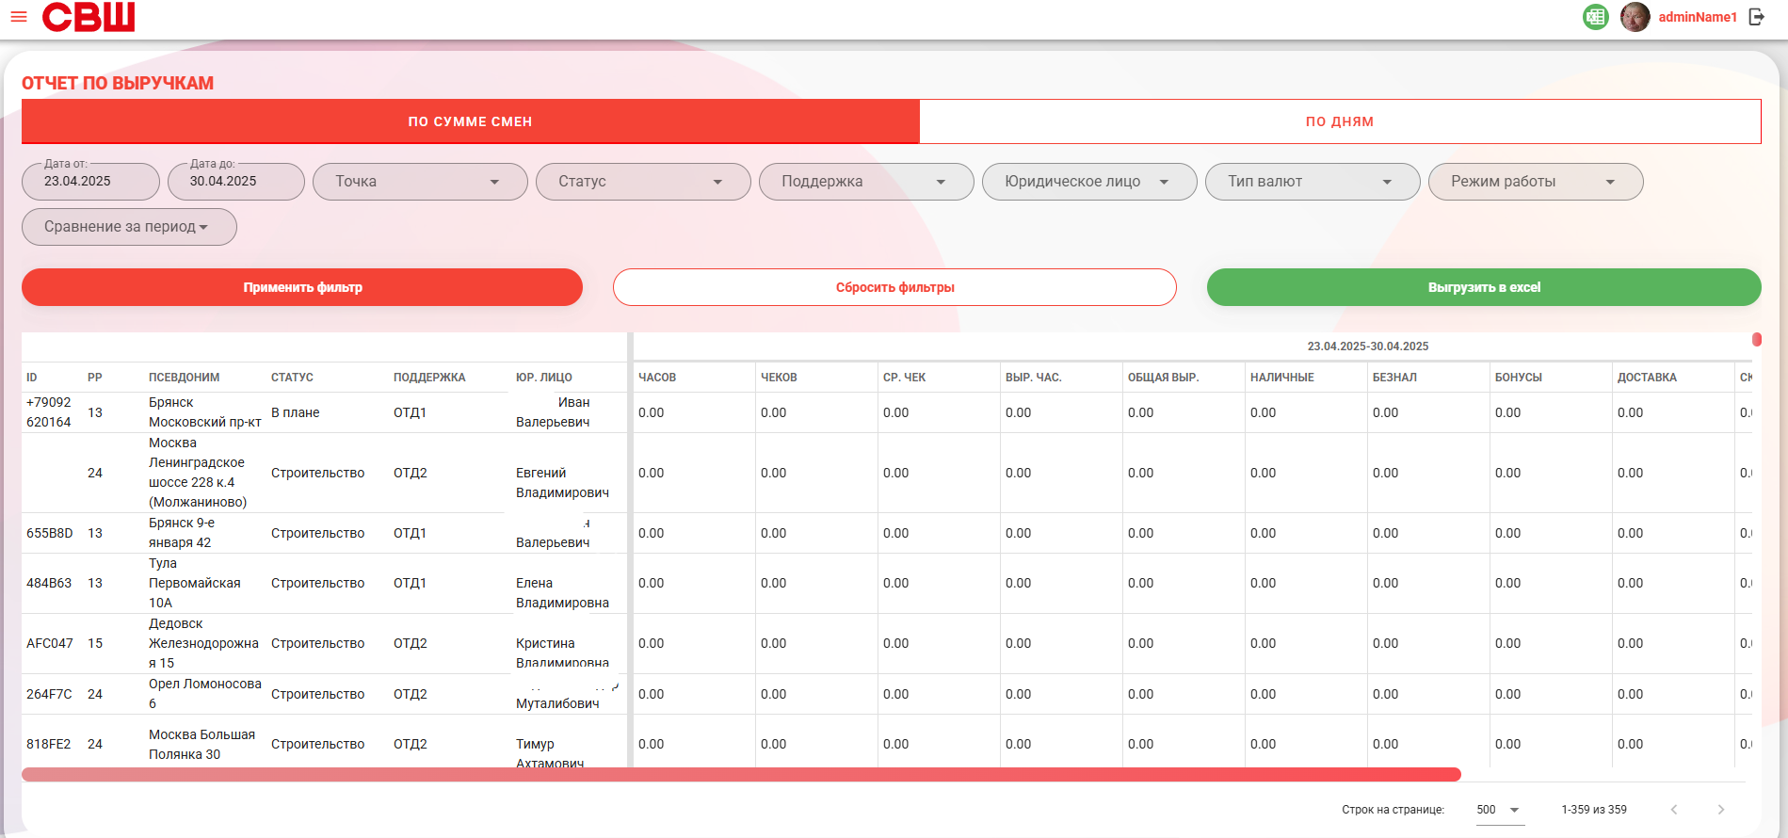Open the Статус filter dropdown
This screenshot has width=1788, height=838.
click(643, 182)
